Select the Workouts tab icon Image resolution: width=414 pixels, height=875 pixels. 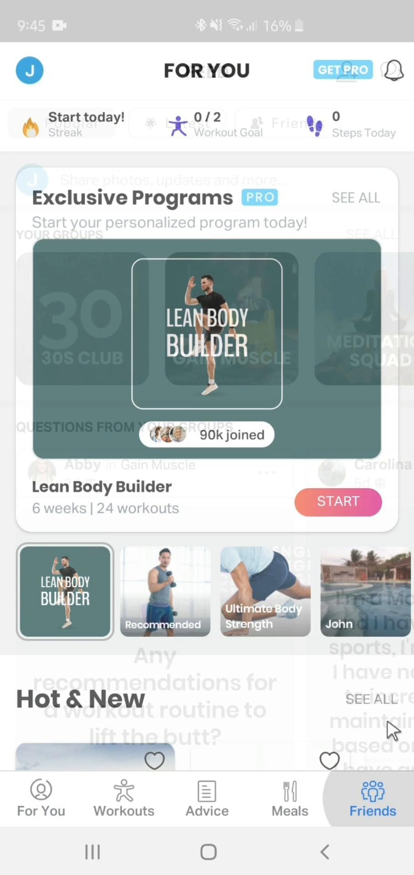coord(124,790)
